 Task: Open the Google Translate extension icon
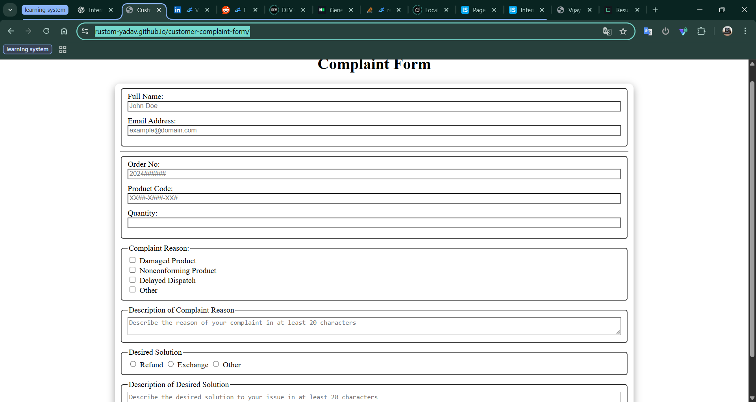click(x=648, y=31)
